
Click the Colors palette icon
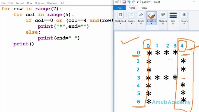(x=184, y=15)
